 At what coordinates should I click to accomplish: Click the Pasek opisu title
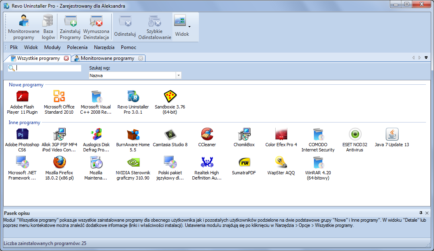17,213
